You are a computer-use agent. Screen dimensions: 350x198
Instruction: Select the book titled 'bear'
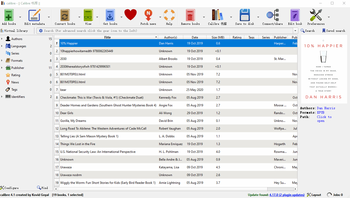point(63,90)
